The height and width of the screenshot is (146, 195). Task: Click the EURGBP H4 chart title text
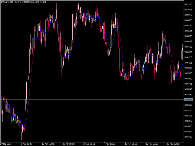(x=24, y=2)
